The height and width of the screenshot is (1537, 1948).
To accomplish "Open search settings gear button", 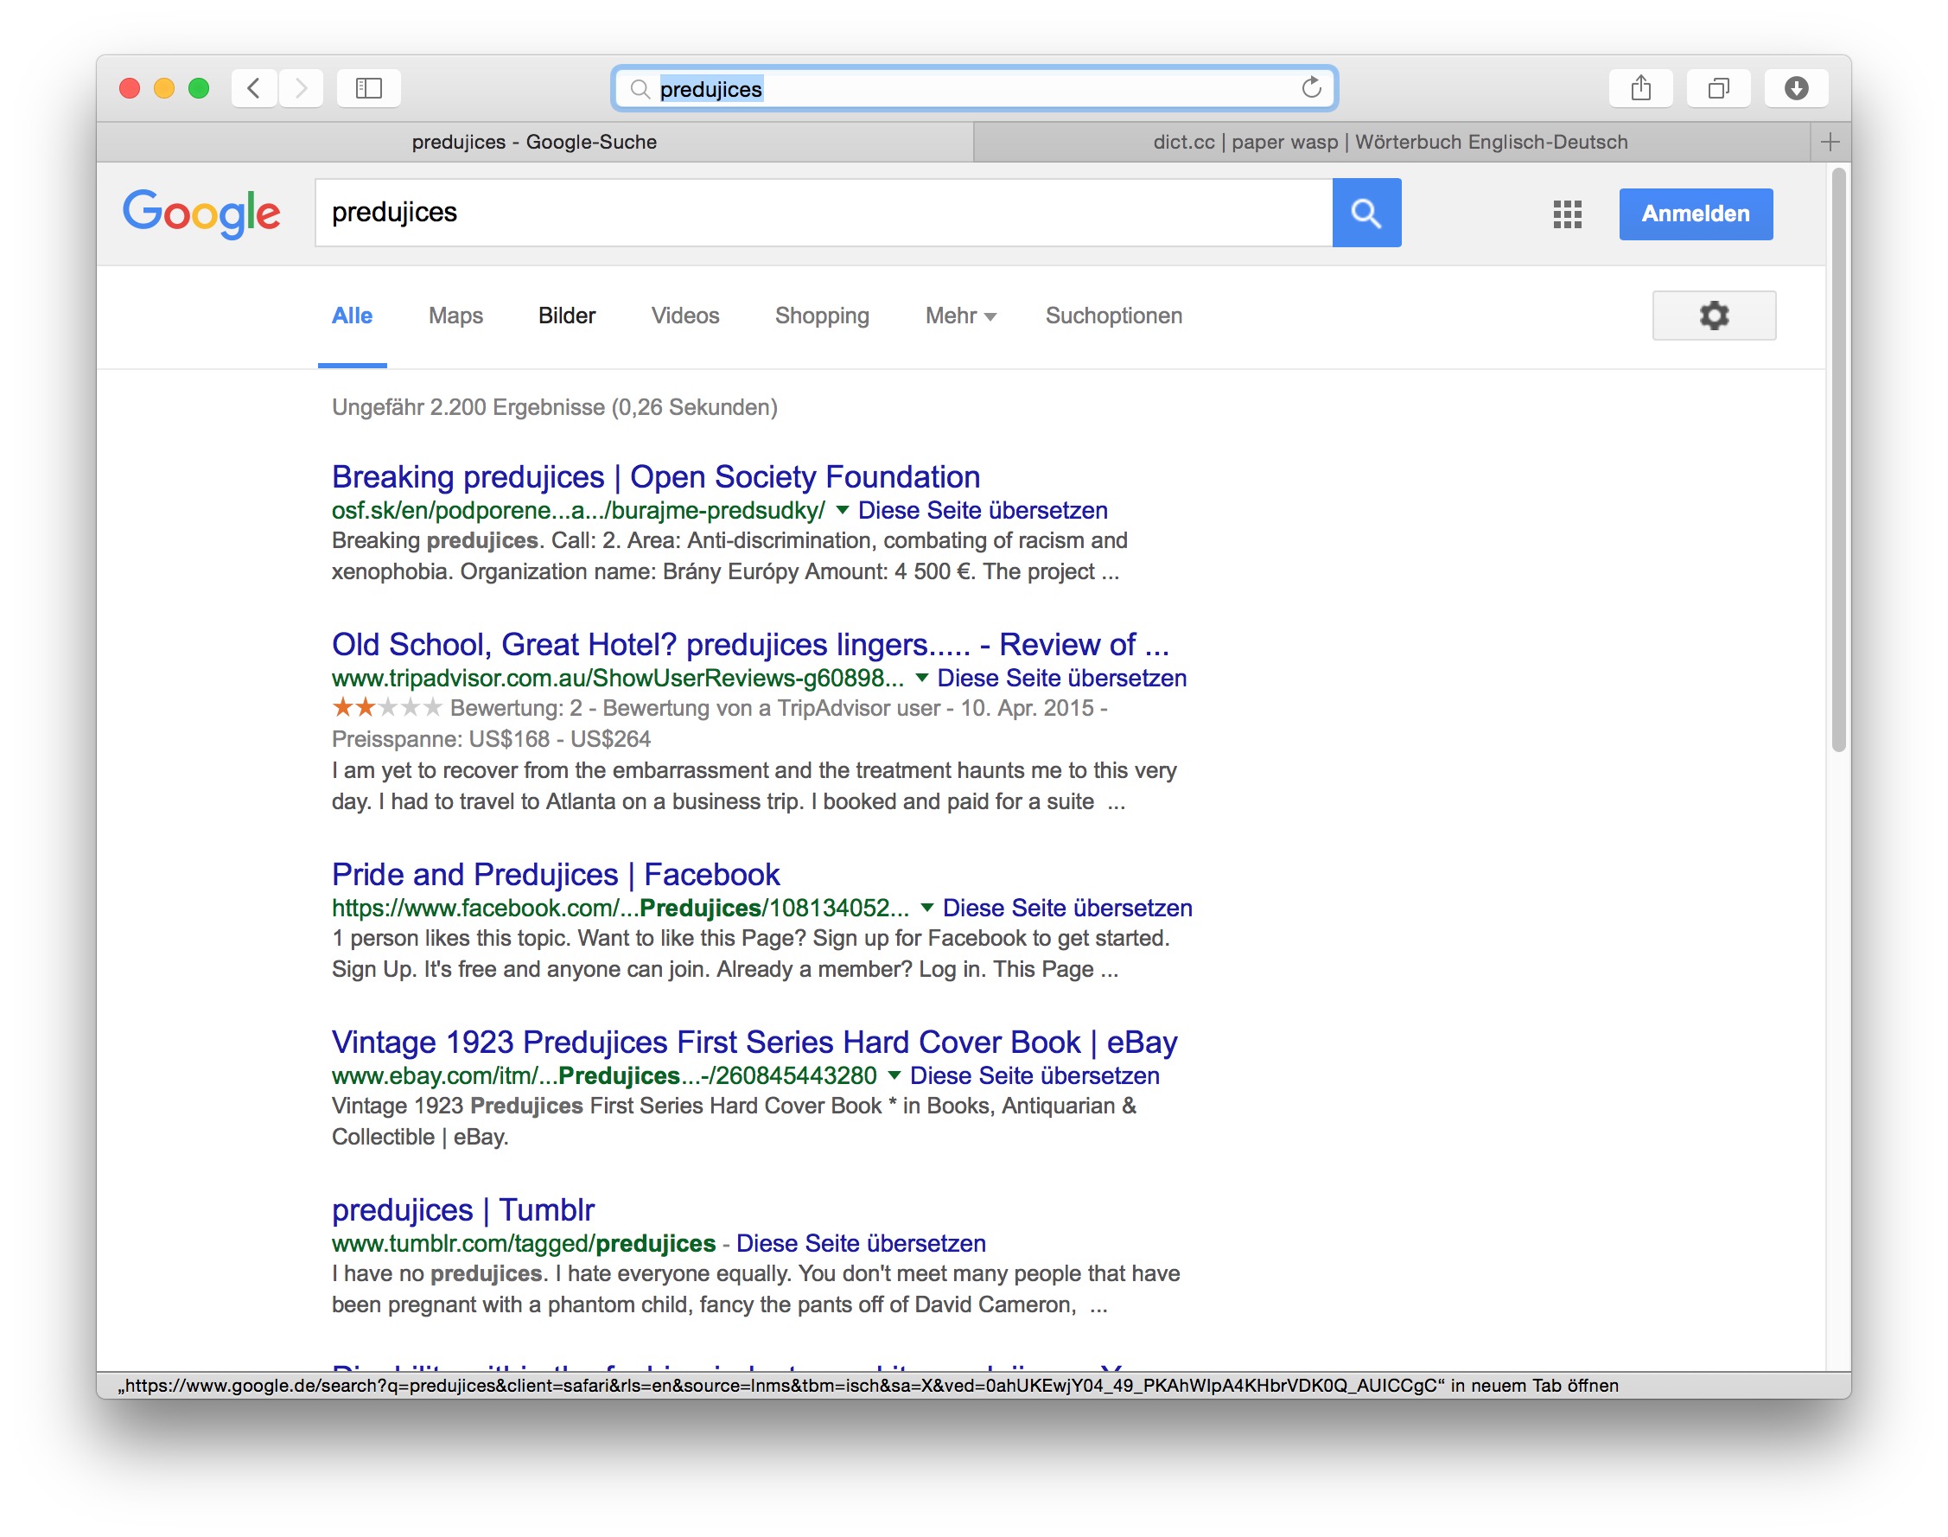I will (x=1713, y=315).
